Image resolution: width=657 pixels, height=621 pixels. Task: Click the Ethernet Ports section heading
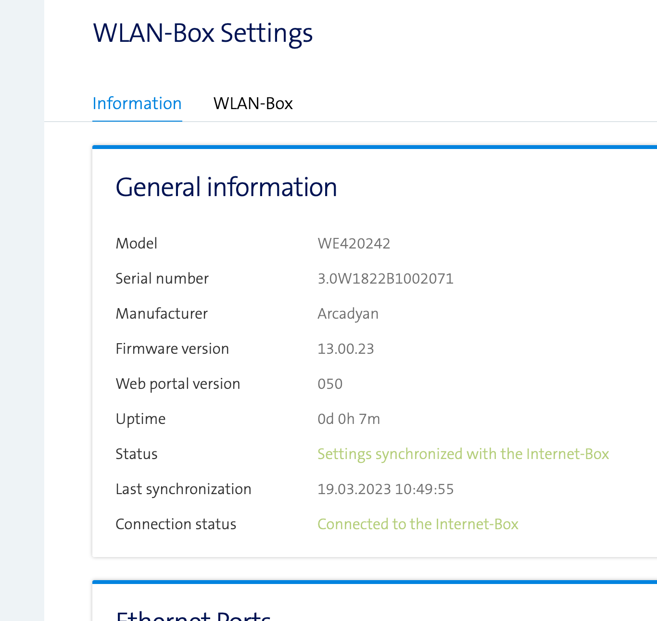193,615
